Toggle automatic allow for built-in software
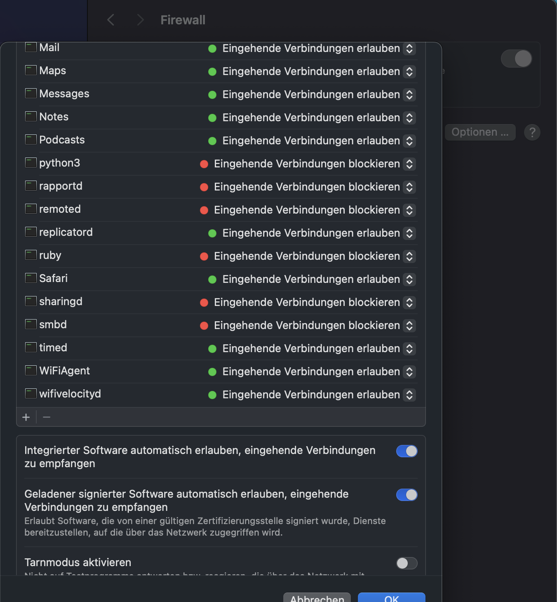This screenshot has height=602, width=557. click(x=407, y=452)
